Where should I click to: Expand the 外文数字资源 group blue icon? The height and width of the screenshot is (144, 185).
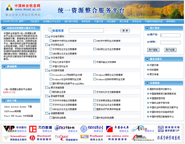[49, 71]
